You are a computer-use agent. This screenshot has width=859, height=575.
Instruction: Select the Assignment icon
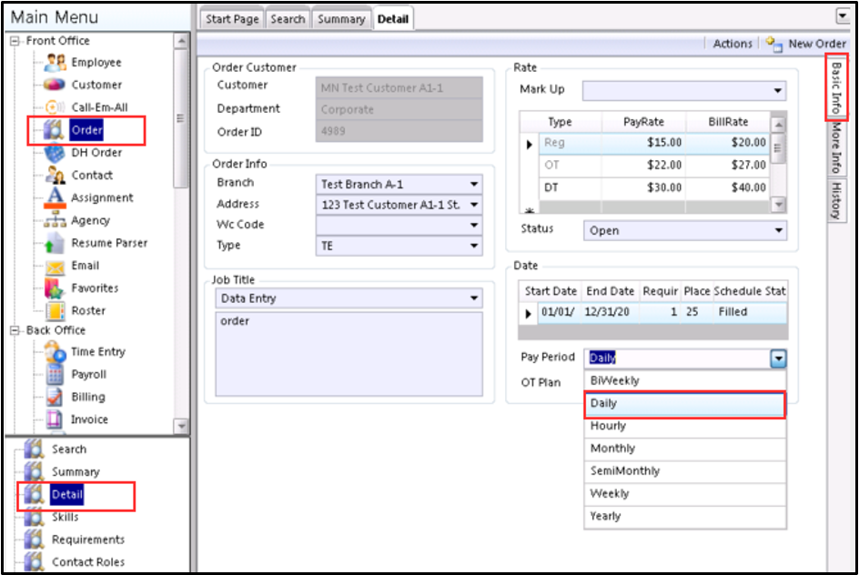[55, 197]
